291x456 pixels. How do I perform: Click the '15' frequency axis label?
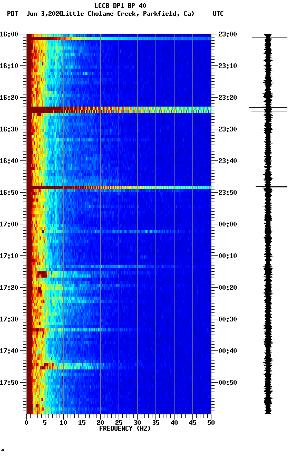click(x=82, y=423)
